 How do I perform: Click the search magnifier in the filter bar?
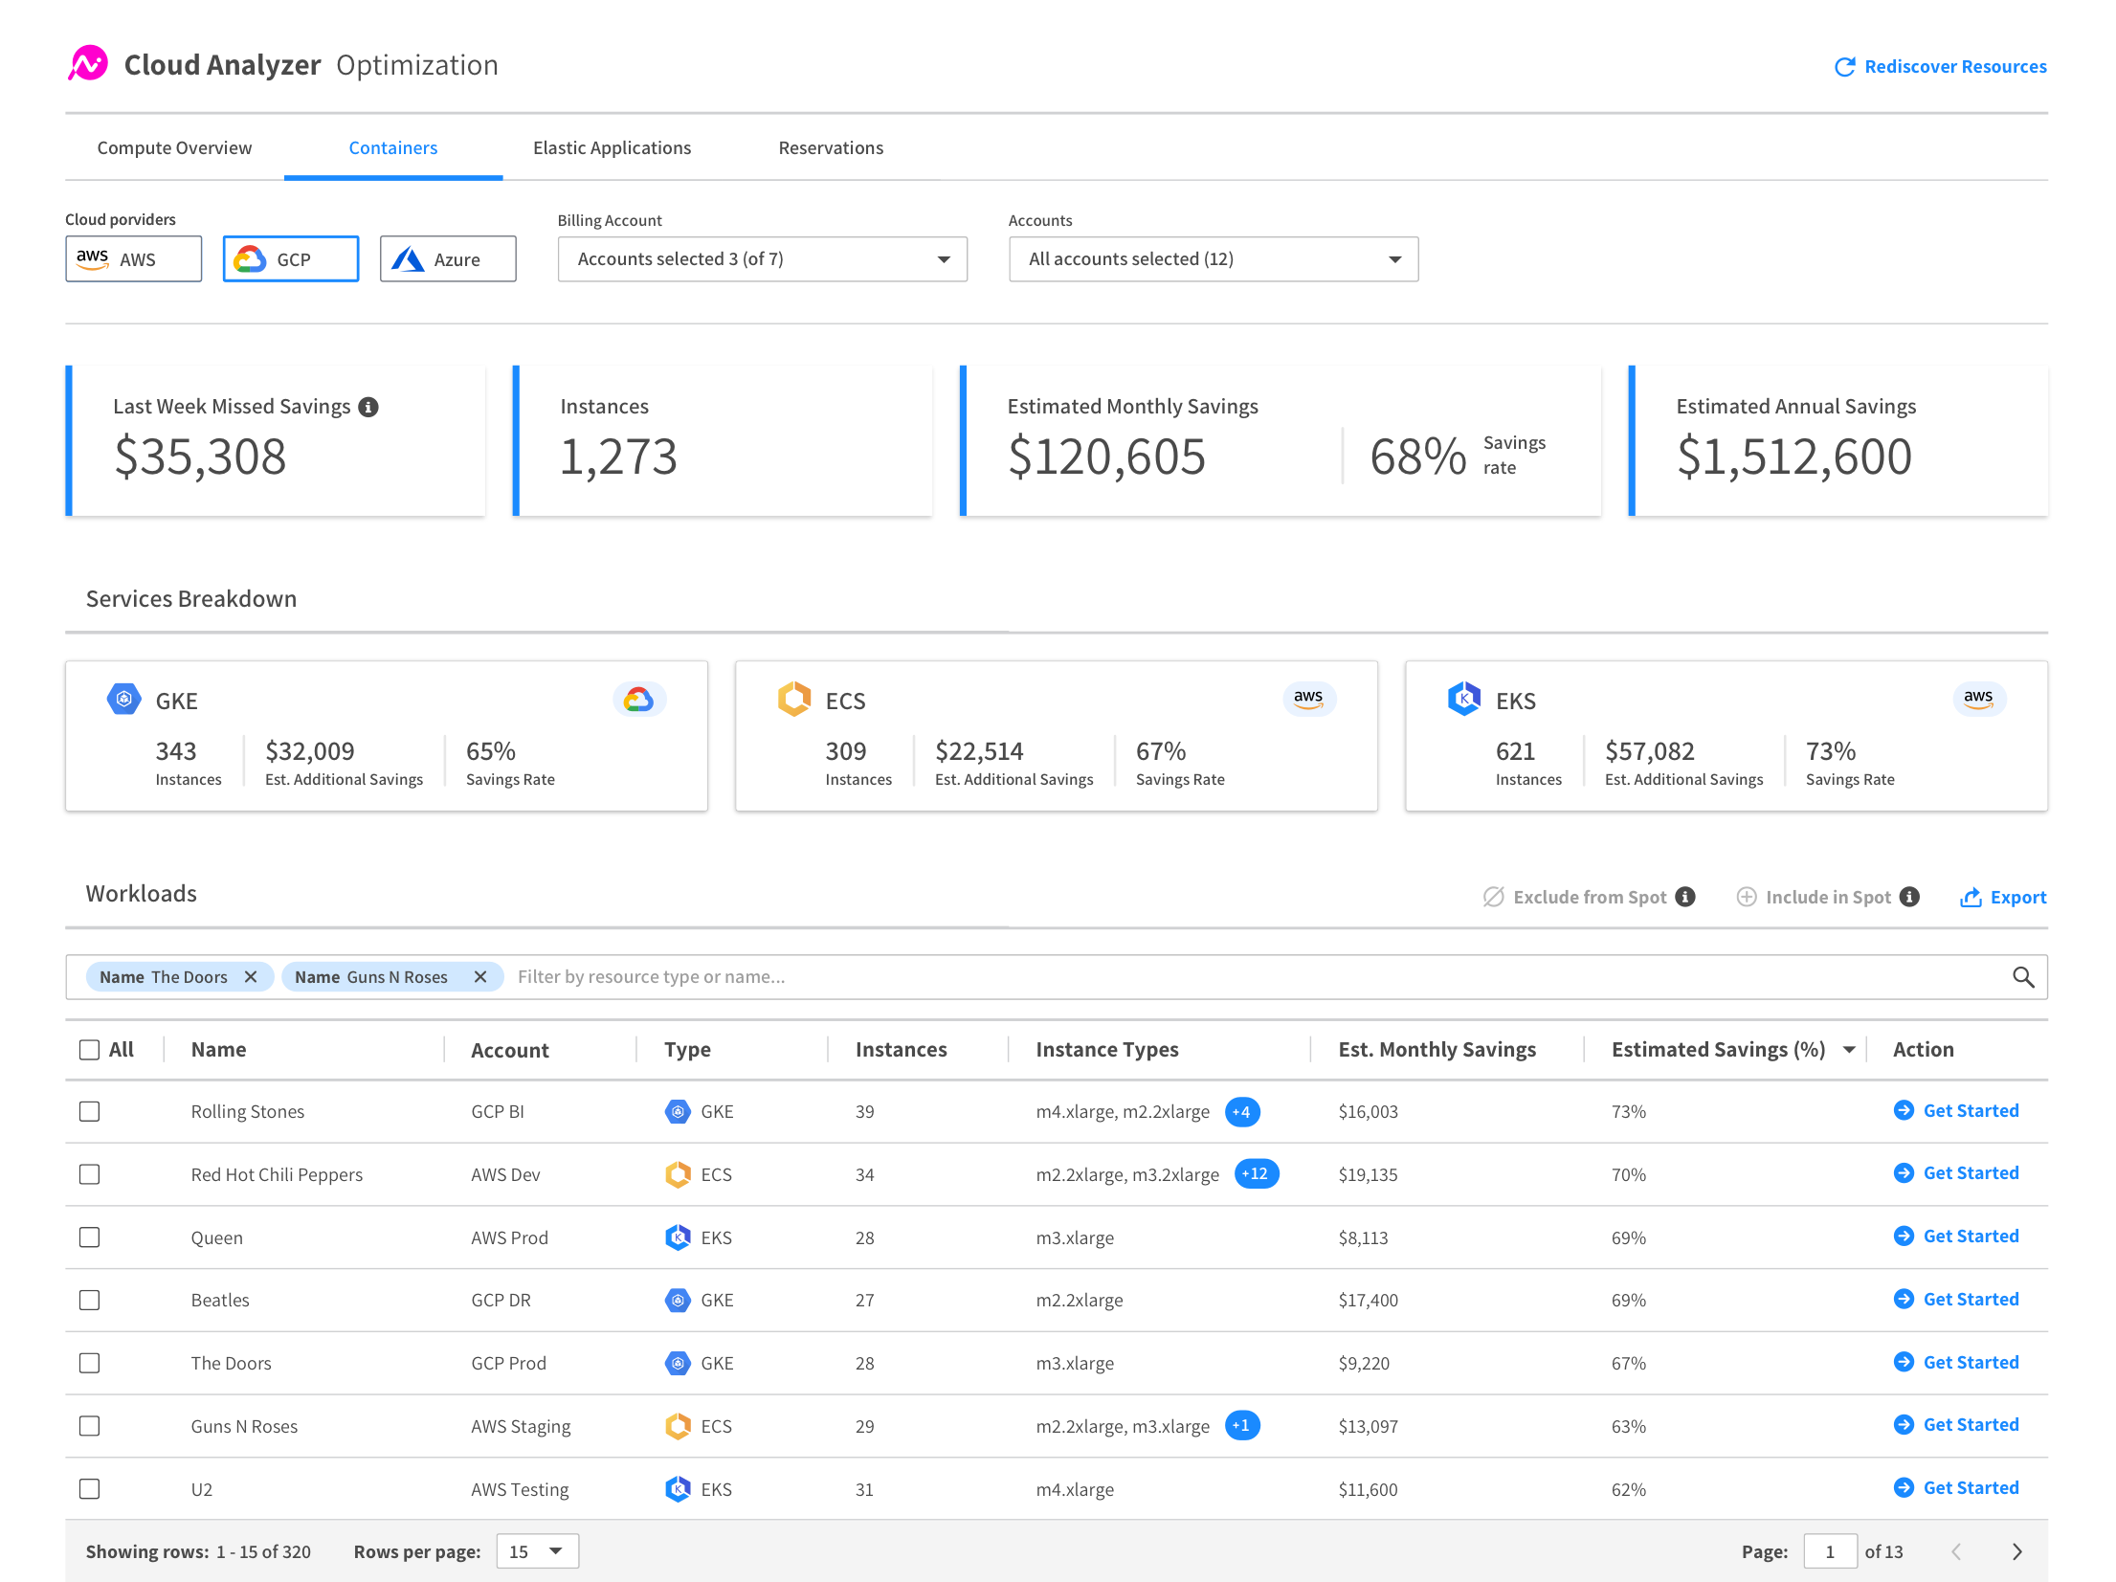pyautogui.click(x=2023, y=977)
